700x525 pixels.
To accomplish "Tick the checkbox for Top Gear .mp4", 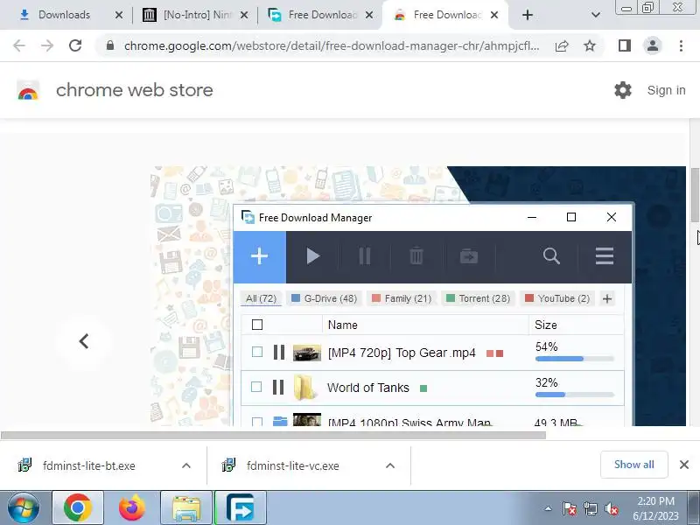I will (257, 352).
